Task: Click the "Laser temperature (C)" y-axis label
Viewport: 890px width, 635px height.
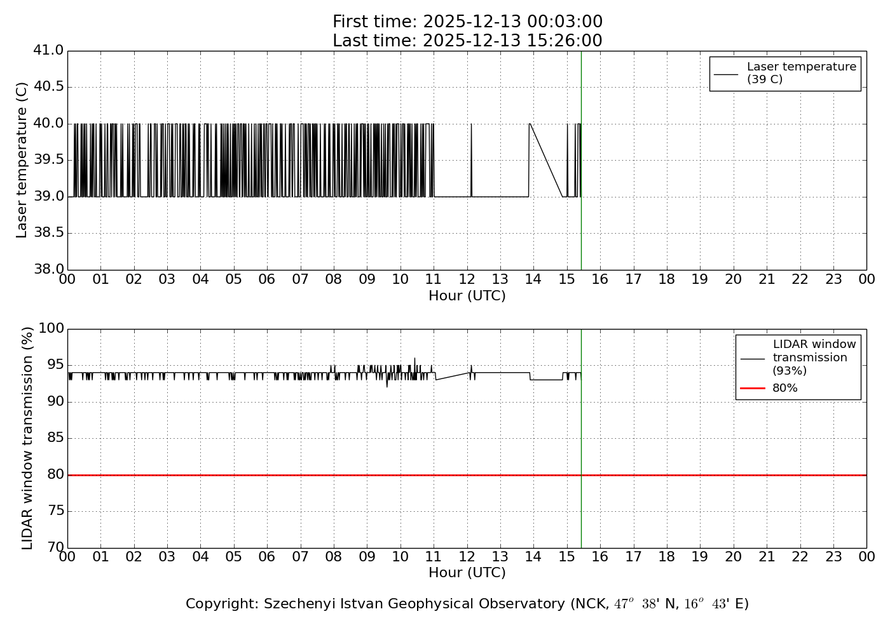Action: coord(22,160)
